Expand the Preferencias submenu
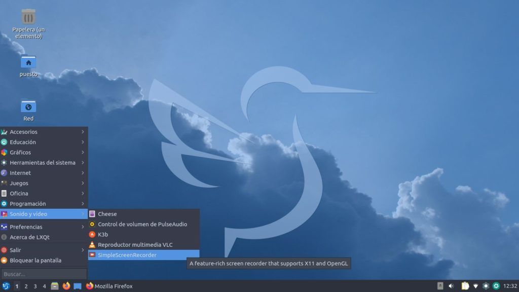The height and width of the screenshot is (292, 519). tap(26, 227)
